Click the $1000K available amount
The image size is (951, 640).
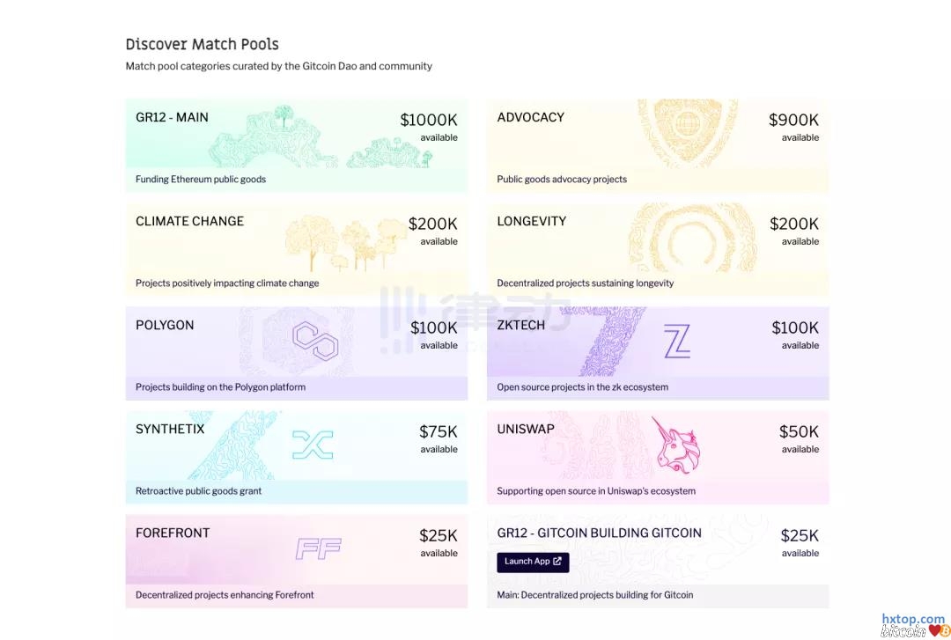coord(429,121)
